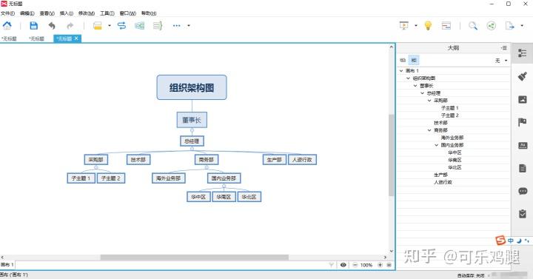Zoom out with the minus button

[355, 265]
